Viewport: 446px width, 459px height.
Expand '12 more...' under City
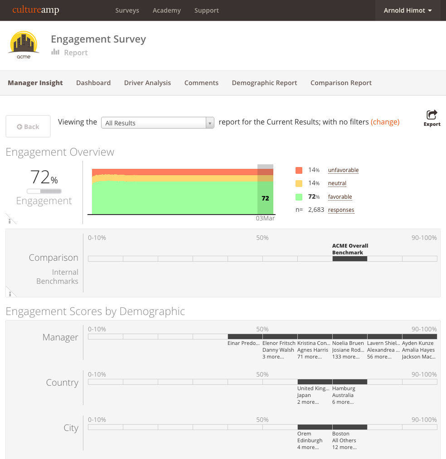344,447
